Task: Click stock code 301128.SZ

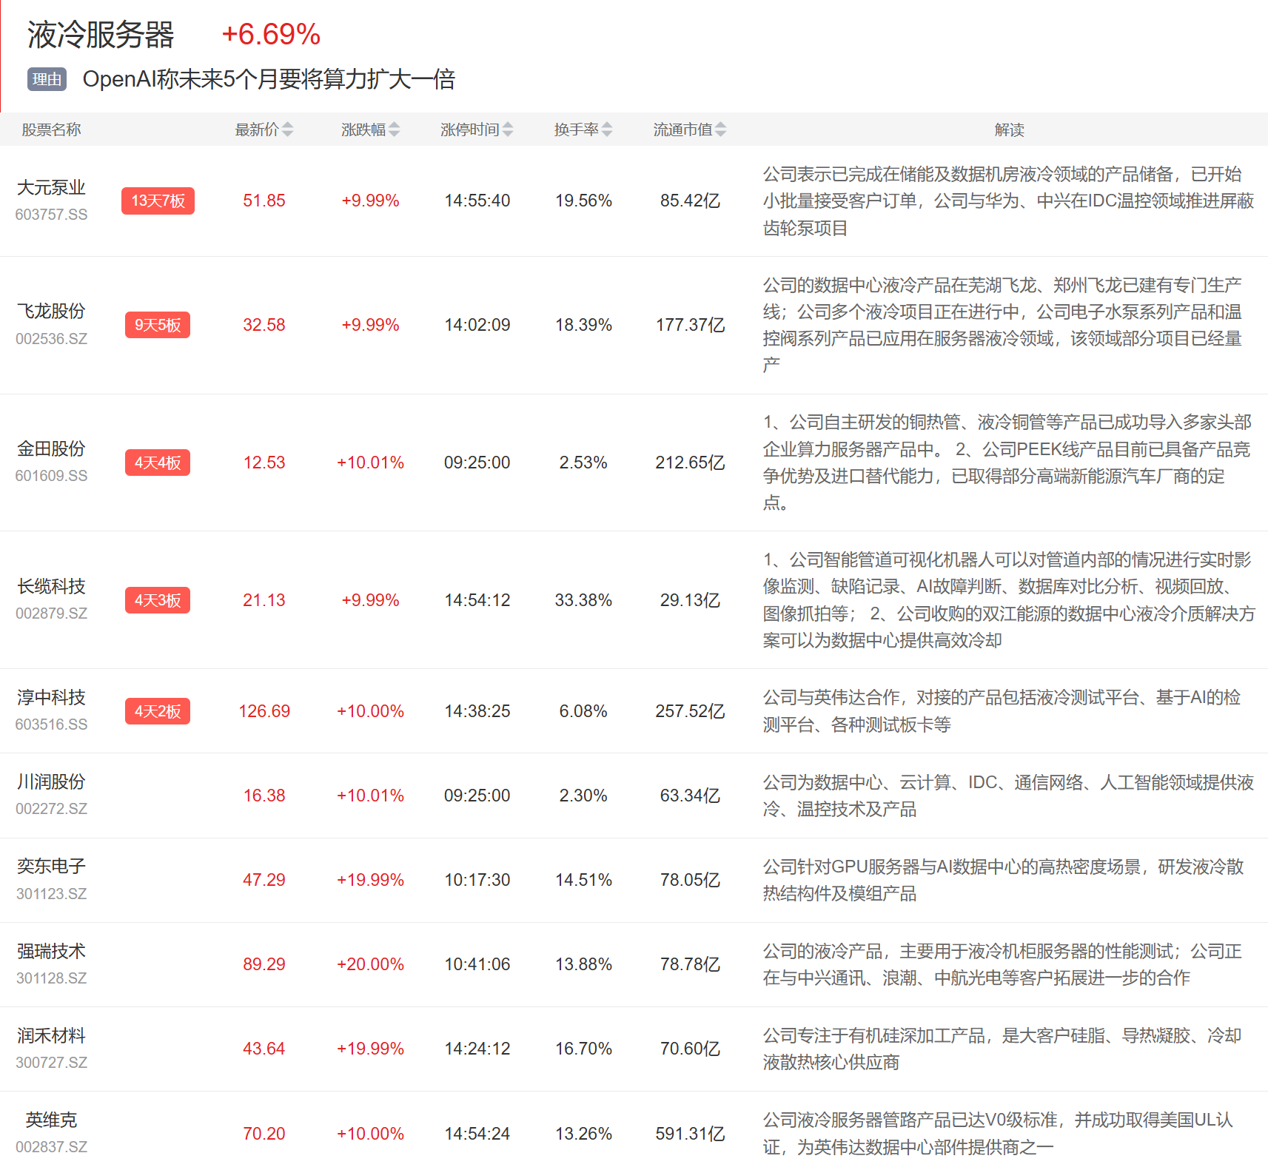Action: [x=51, y=978]
